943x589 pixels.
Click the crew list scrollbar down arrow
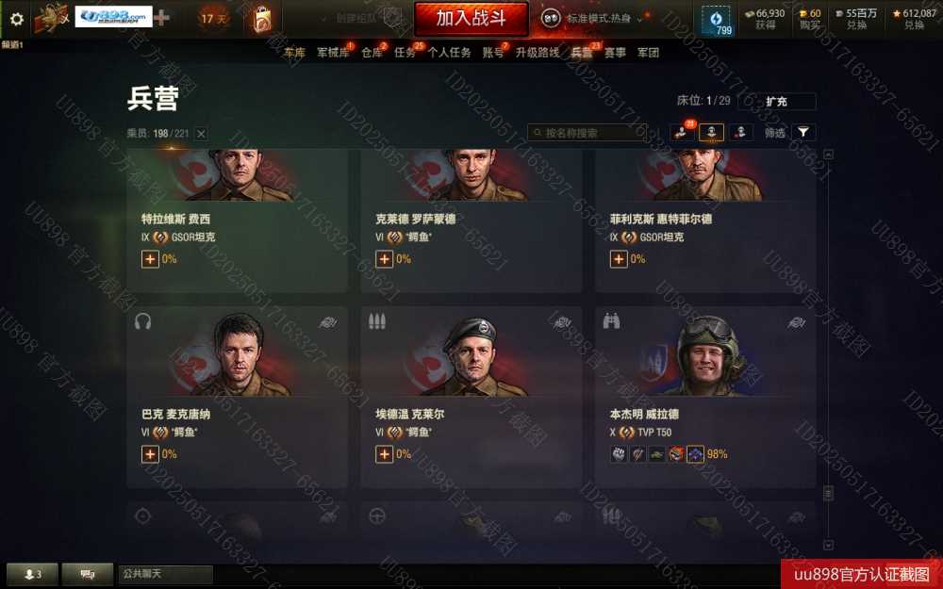828,545
